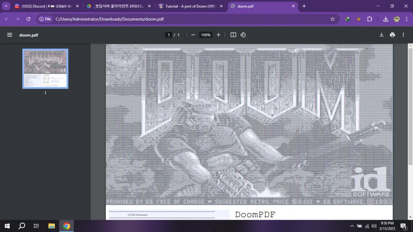
Task: Close the 청담서버 클라이언트 tab
Action: pos(149,6)
